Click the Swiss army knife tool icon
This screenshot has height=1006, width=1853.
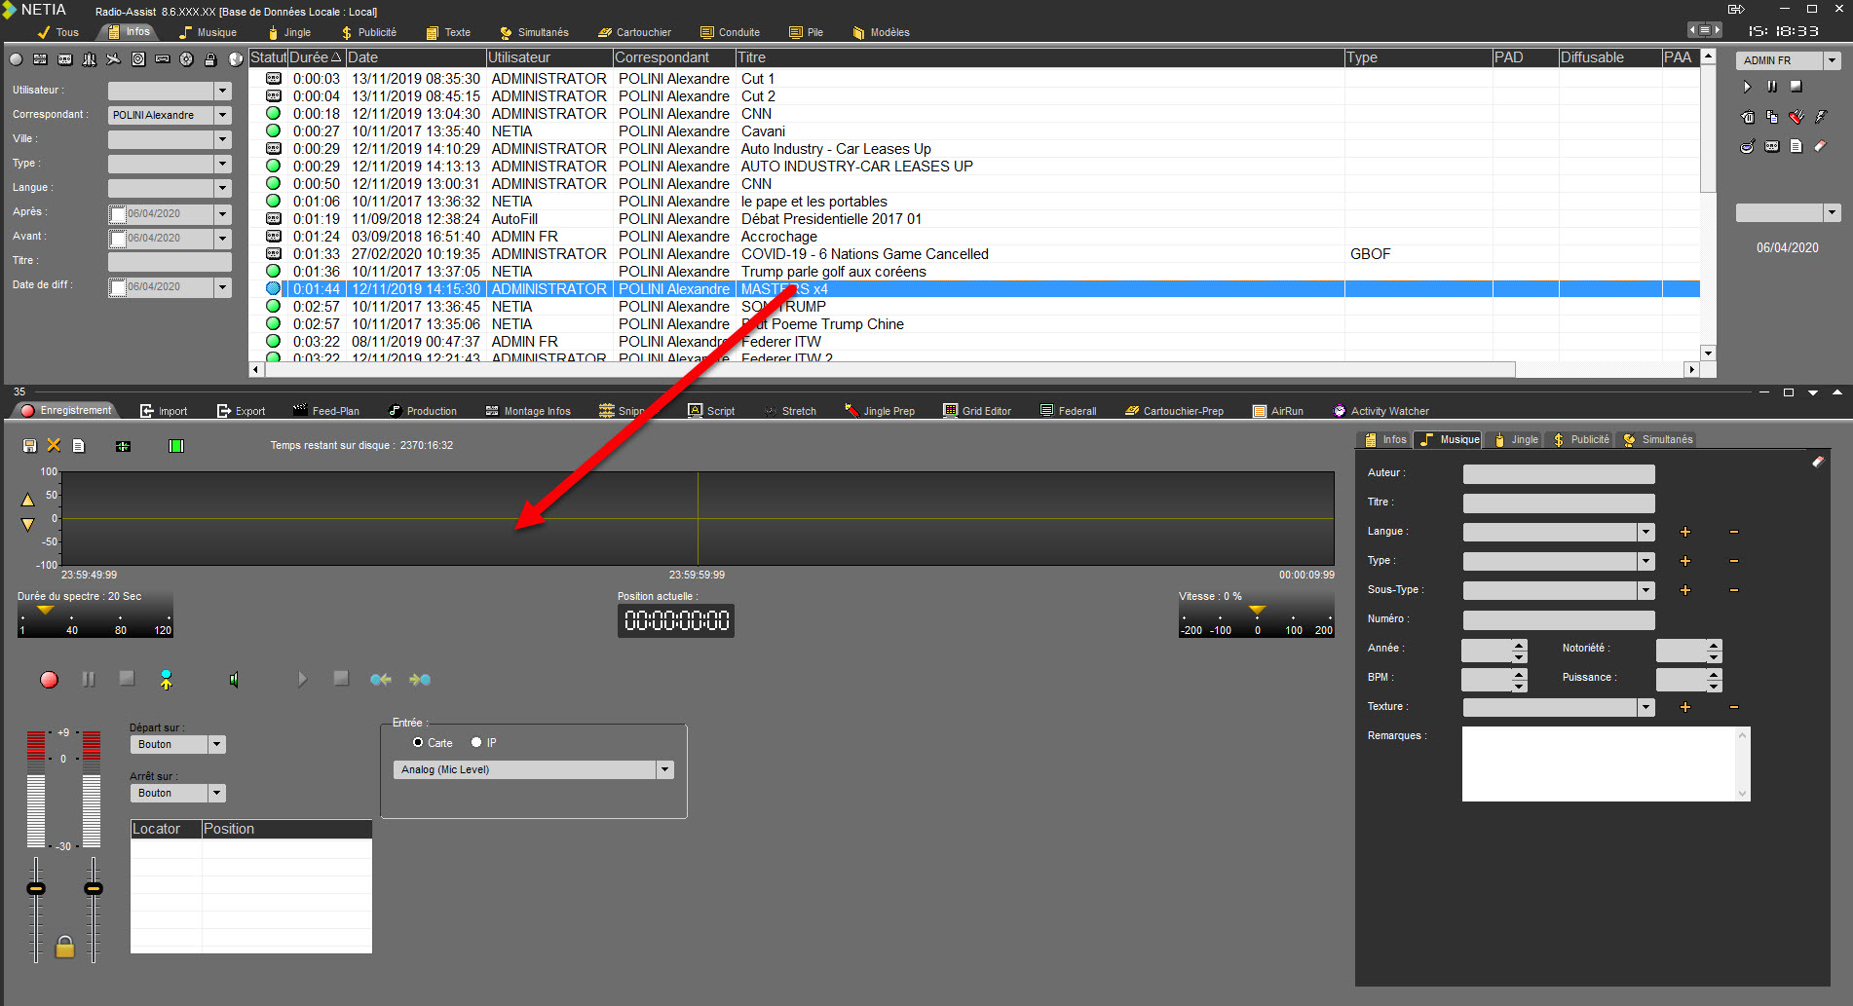click(1796, 117)
